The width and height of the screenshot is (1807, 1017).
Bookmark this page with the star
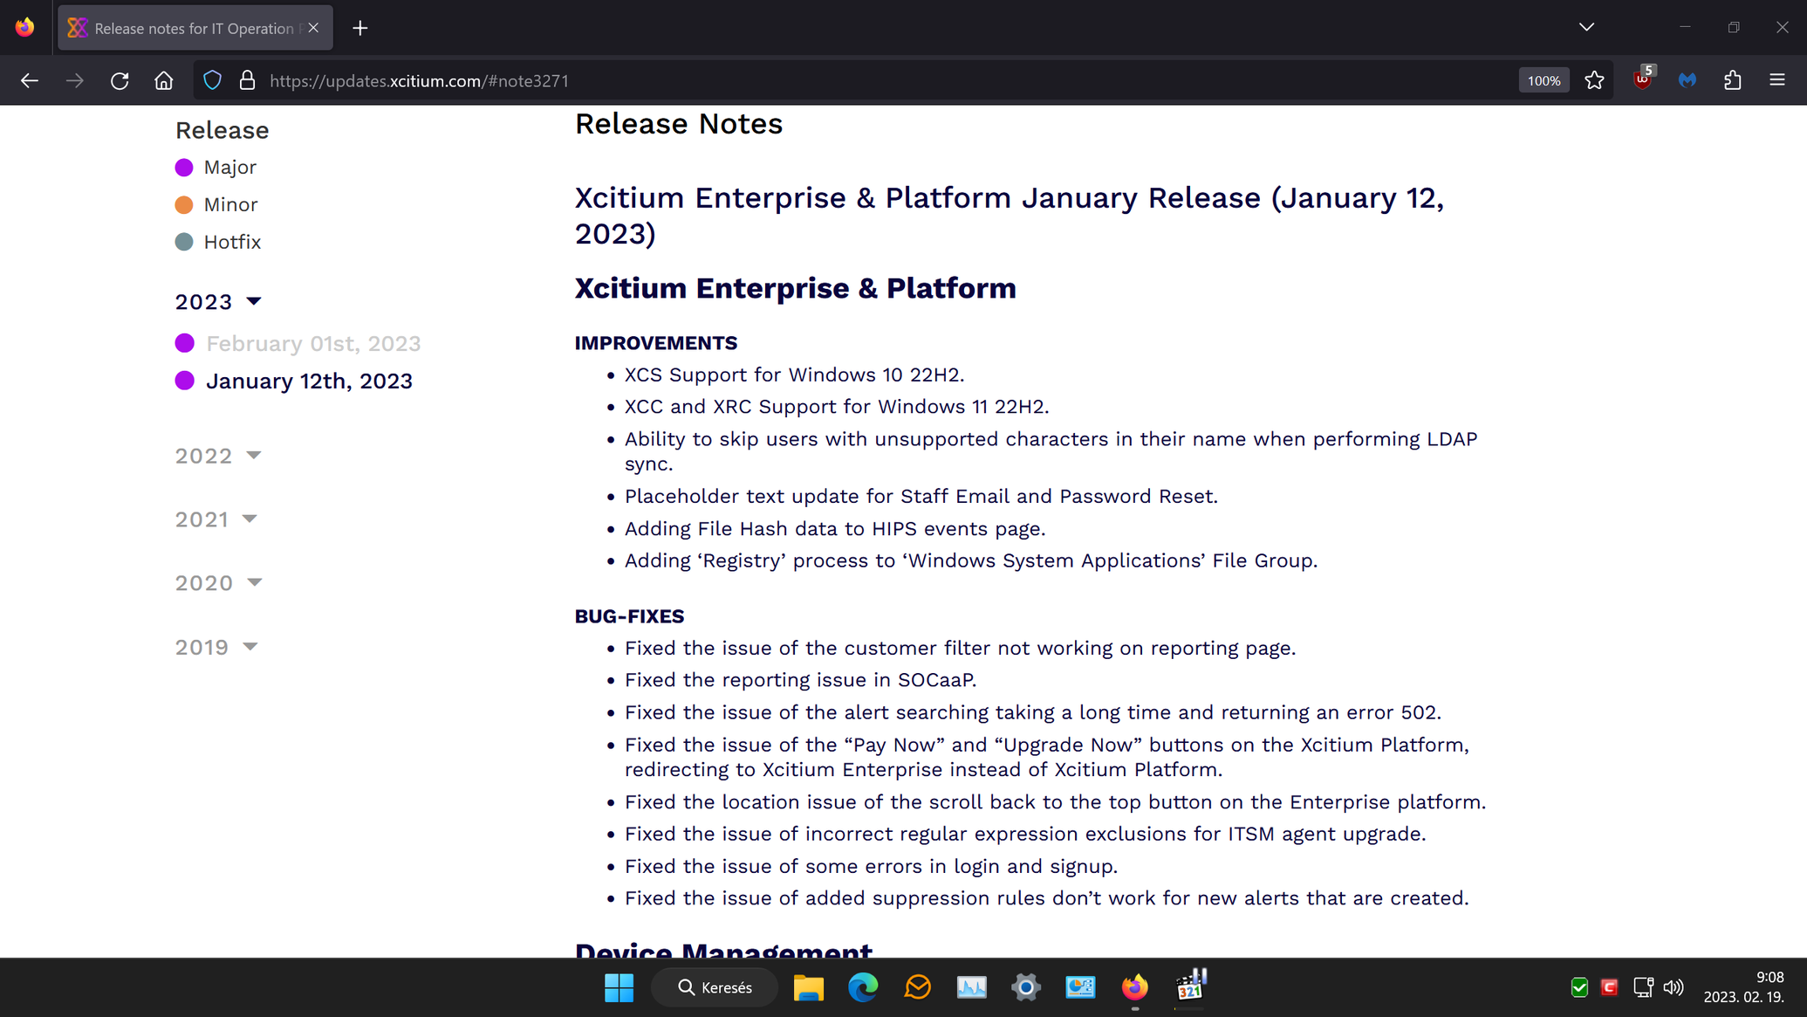click(1594, 80)
